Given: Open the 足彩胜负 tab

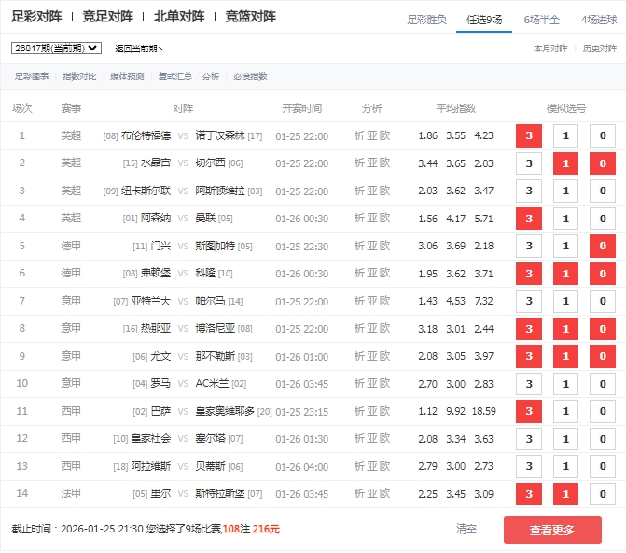Looking at the screenshot, I should tap(427, 20).
